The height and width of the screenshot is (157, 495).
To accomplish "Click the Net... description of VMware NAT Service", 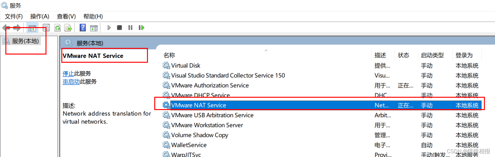I will click(x=382, y=105).
